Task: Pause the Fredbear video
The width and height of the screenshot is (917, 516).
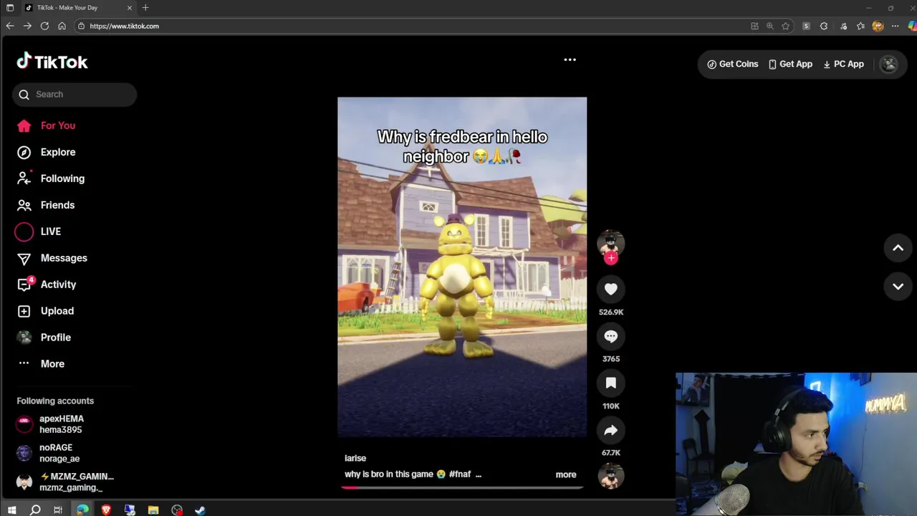Action: (462, 267)
